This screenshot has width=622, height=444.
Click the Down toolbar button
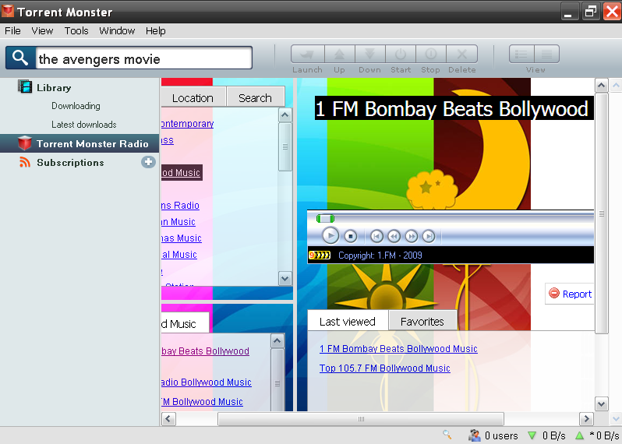coord(369,55)
